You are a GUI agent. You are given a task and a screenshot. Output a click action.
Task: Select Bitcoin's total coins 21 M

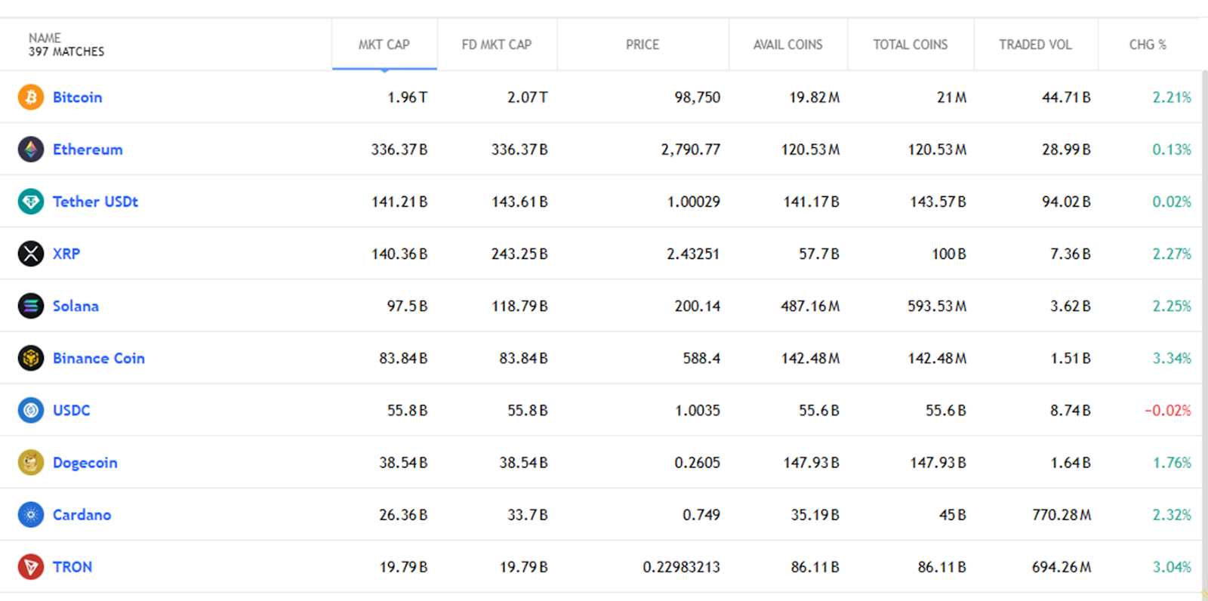(x=952, y=97)
